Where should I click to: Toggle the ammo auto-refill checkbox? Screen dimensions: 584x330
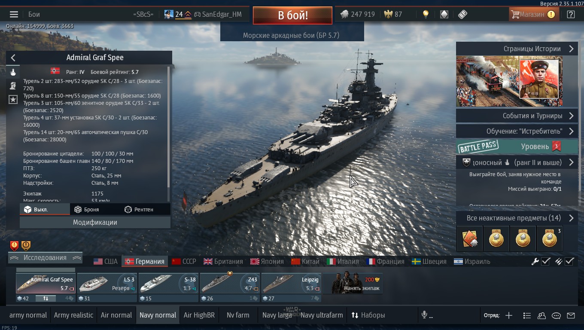pyautogui.click(x=569, y=261)
